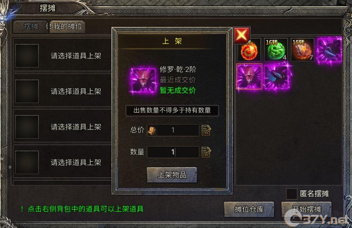Open the 摊位仓库 storage

pyautogui.click(x=249, y=209)
